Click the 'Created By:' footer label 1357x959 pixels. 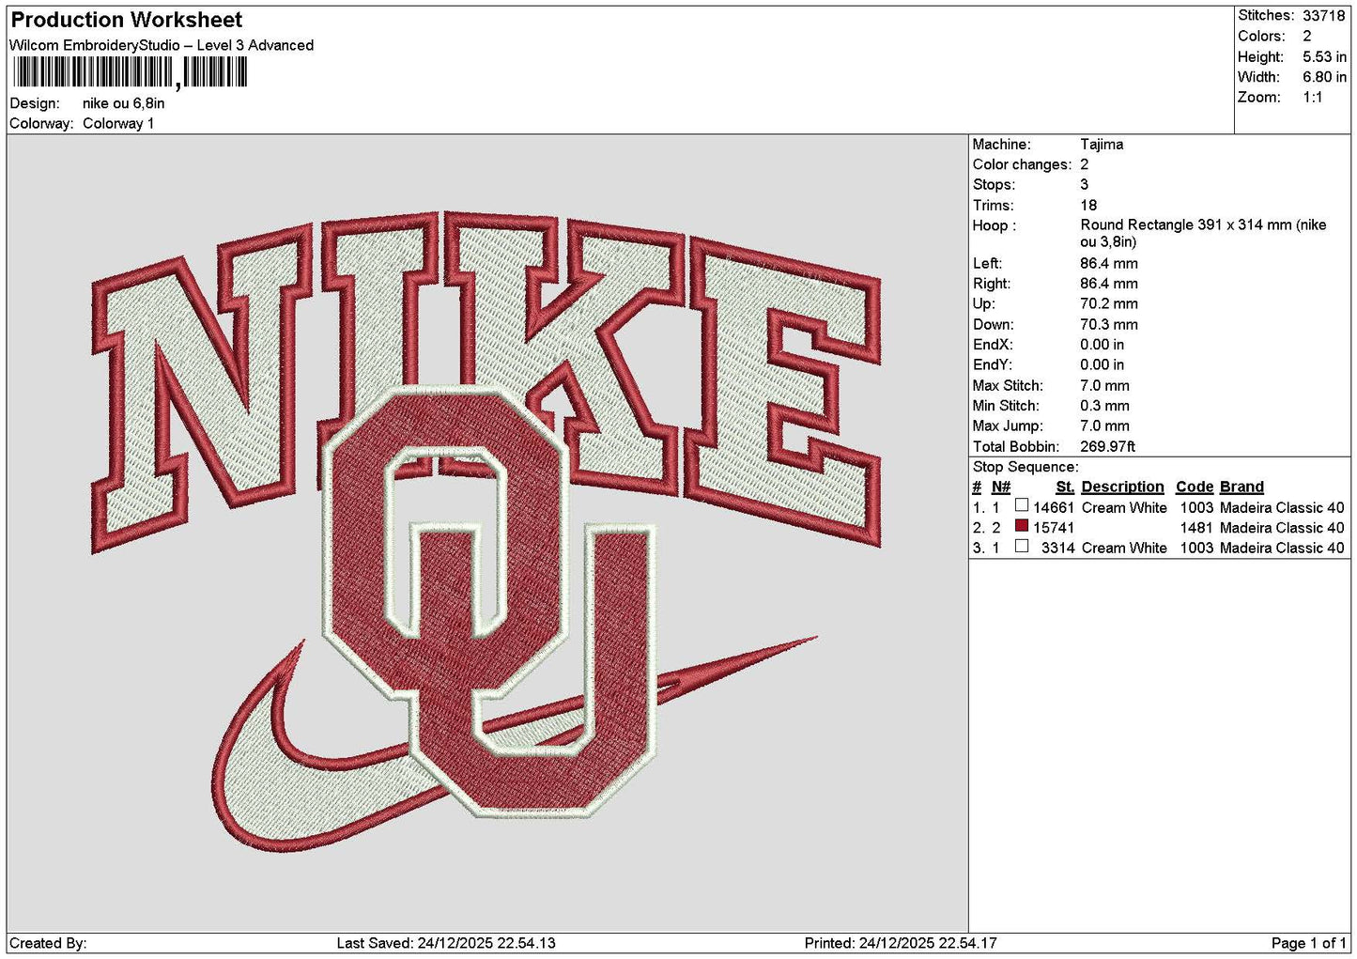tap(48, 943)
